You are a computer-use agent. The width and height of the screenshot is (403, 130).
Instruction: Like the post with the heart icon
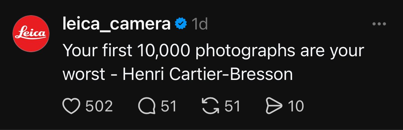[71, 106]
